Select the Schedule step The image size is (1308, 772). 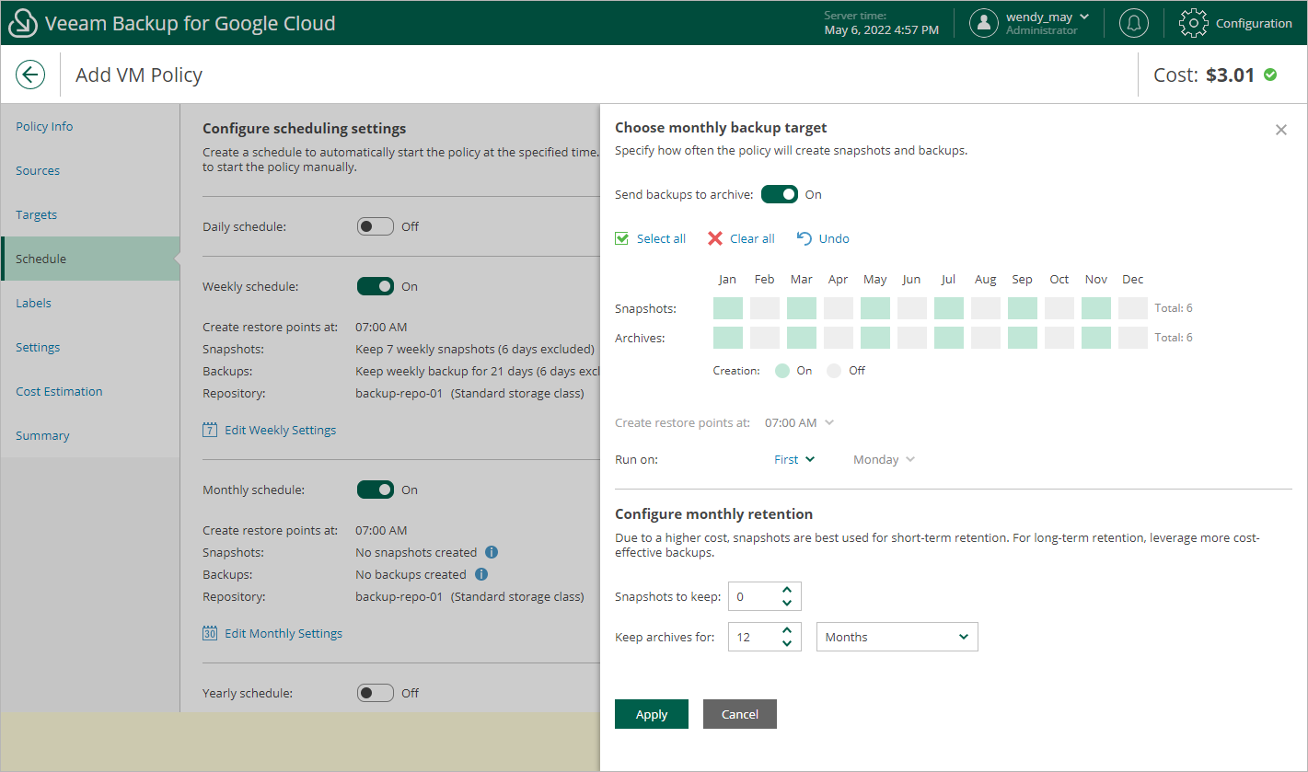coord(90,259)
